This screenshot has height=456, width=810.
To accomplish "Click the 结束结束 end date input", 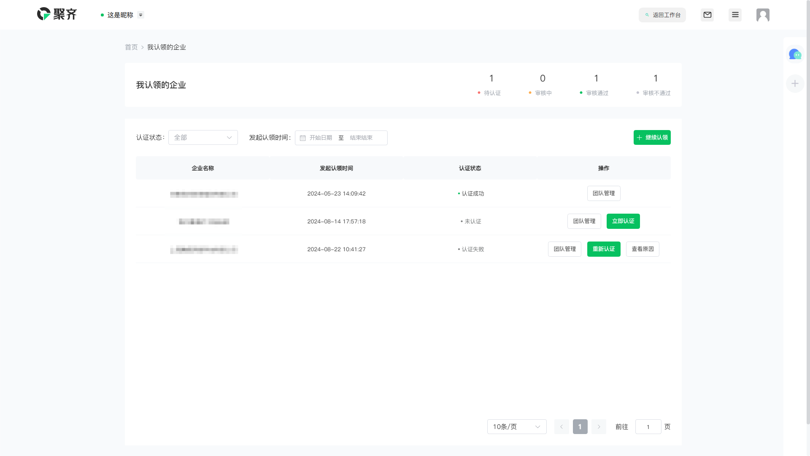I will (361, 138).
